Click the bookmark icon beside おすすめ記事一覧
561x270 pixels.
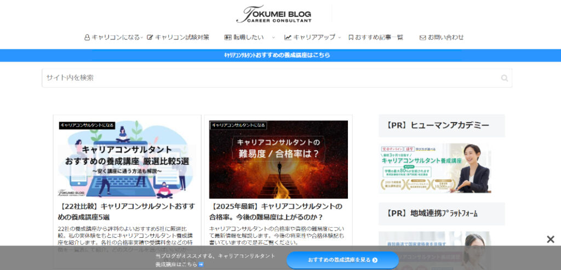[351, 38]
